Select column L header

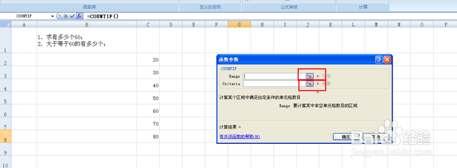(x=353, y=25)
